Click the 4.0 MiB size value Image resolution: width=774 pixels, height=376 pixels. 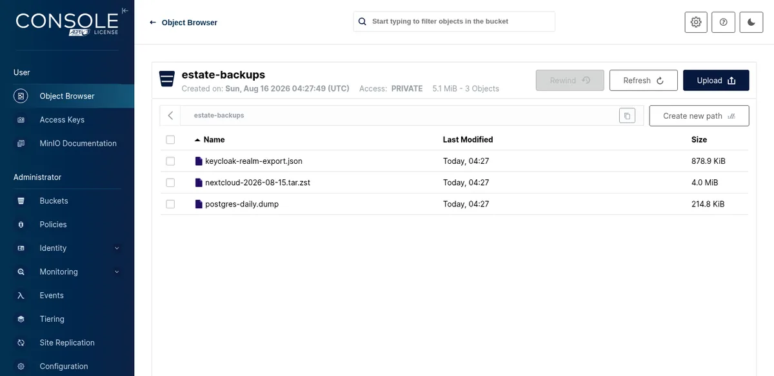point(704,183)
